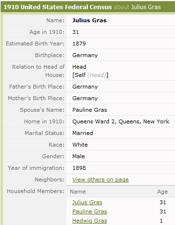The height and width of the screenshot is (225, 175).
Task: Click the Marital Status value Married
Action: [82, 133]
